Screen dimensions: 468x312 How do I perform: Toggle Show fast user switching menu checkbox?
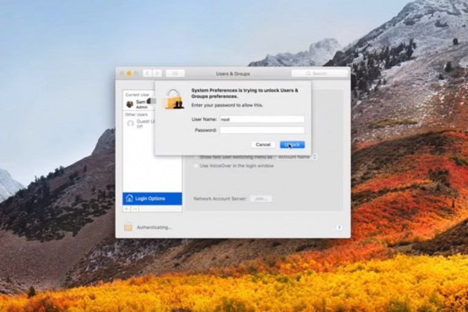(196, 157)
